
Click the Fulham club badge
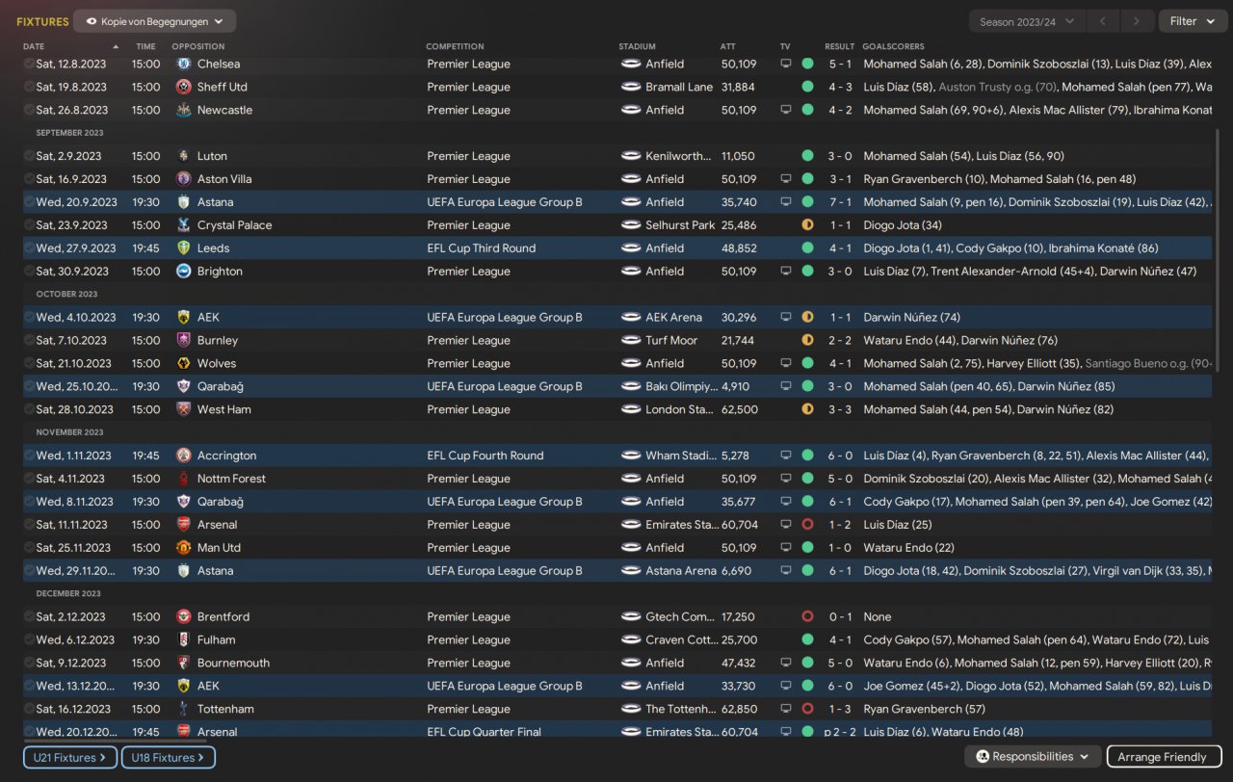point(184,639)
